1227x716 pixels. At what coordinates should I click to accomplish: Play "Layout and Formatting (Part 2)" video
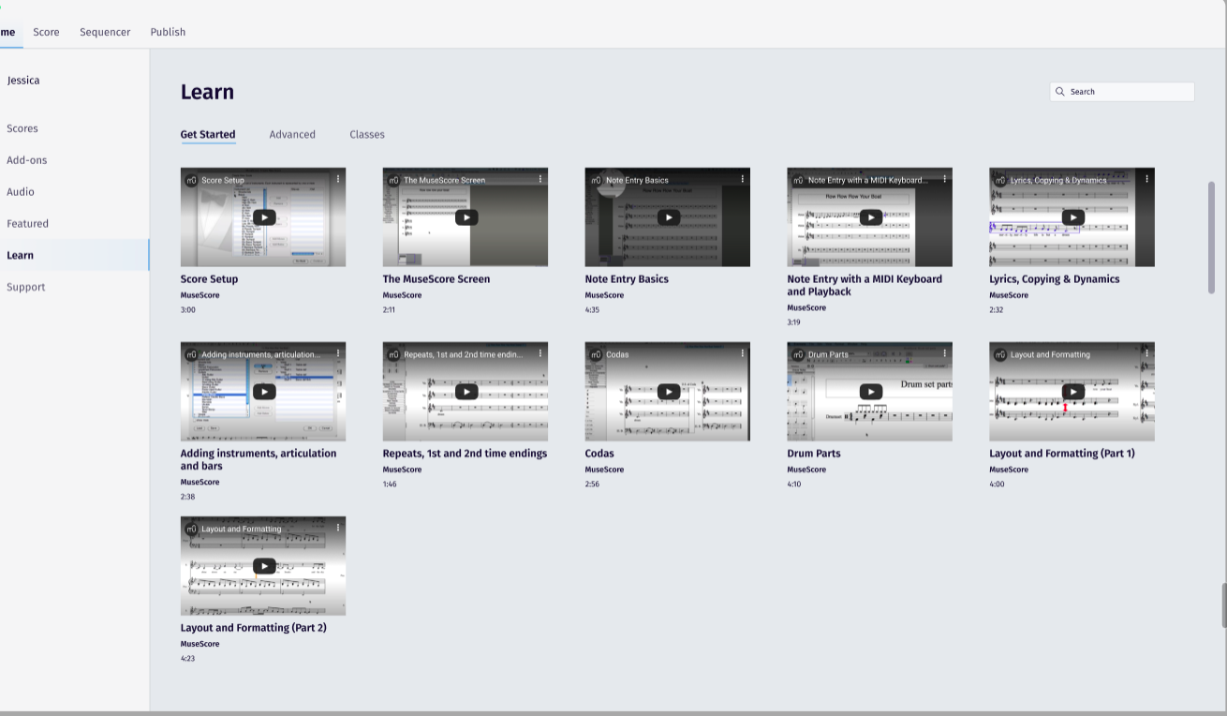coord(263,565)
